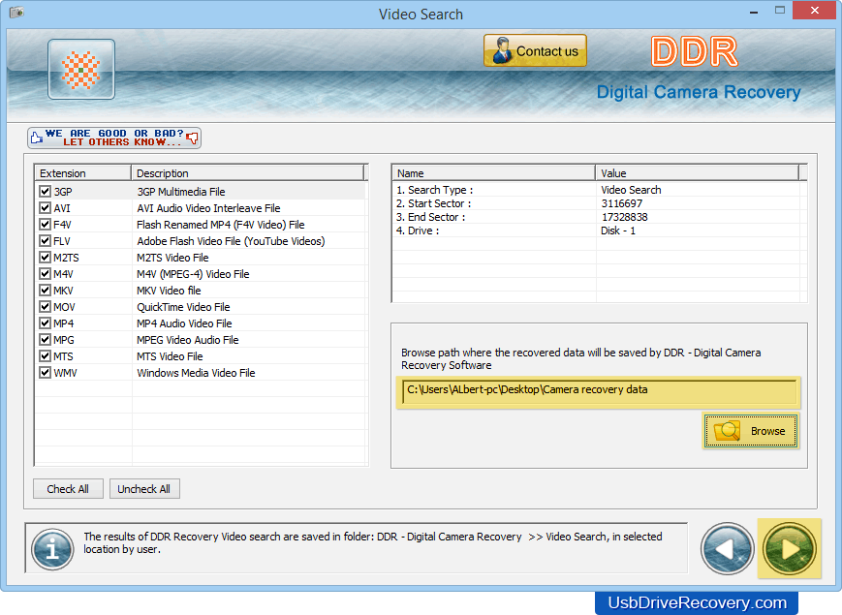The height and width of the screenshot is (615, 842).
Task: Click the Value column header
Action: coord(698,172)
